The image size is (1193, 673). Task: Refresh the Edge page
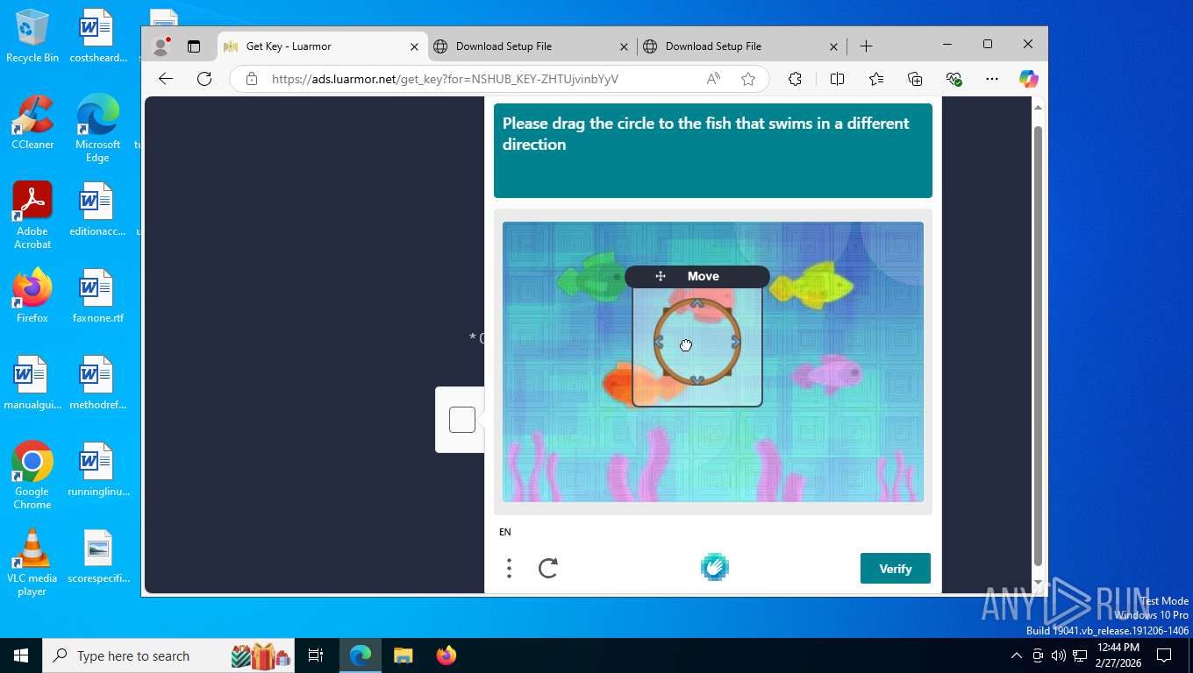[x=204, y=79]
